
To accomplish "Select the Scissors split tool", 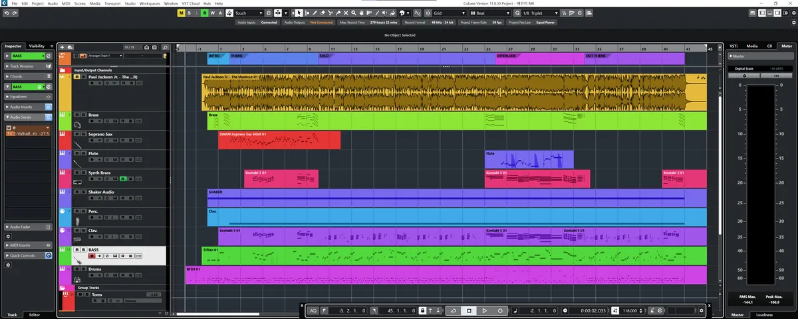I will click(332, 13).
